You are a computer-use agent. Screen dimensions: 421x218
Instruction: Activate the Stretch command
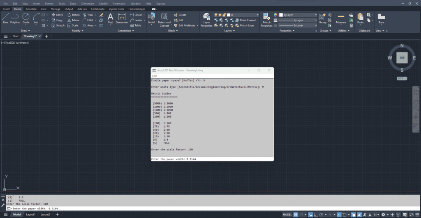(58, 25)
